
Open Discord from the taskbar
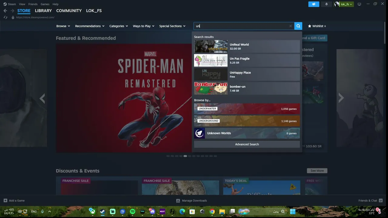point(152,212)
